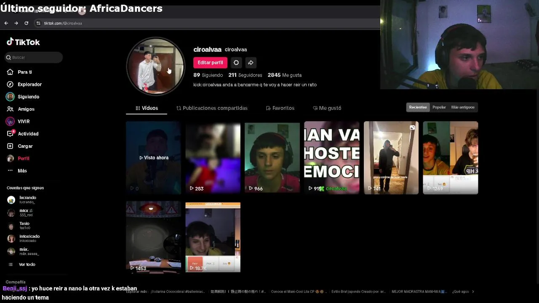Click the Buscar search field

click(x=34, y=57)
